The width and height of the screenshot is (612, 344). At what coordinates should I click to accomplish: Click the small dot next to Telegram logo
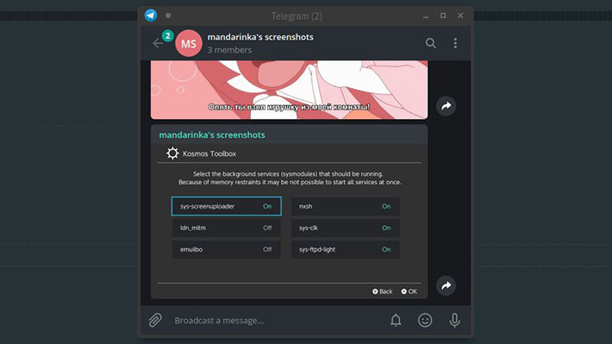click(x=168, y=16)
